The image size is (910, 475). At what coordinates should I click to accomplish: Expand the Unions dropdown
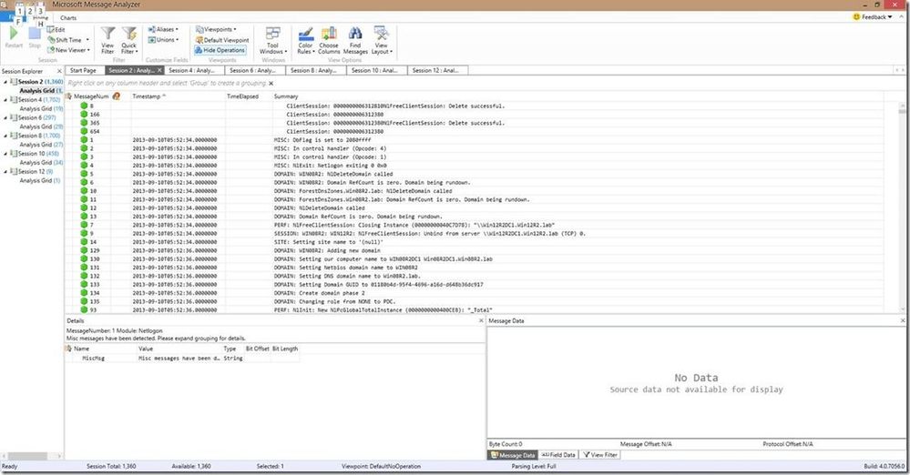pos(163,39)
